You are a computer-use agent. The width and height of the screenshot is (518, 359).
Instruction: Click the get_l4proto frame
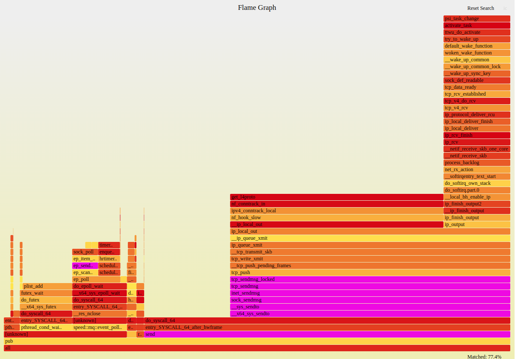(x=336, y=197)
